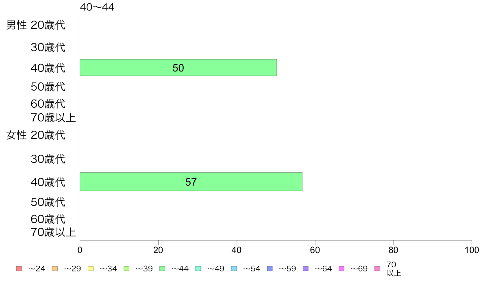Click the lower 70歳以上 row label
483x299 pixels.
[x=53, y=232]
